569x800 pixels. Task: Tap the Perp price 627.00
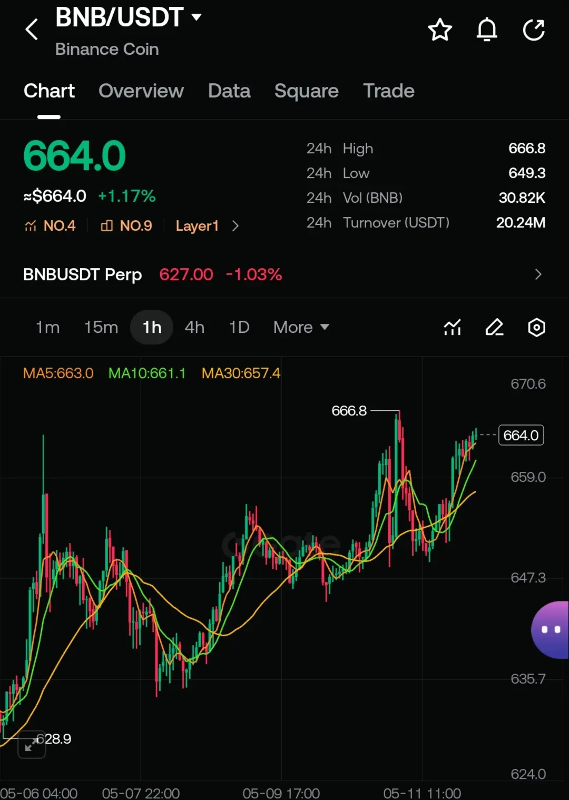(186, 274)
